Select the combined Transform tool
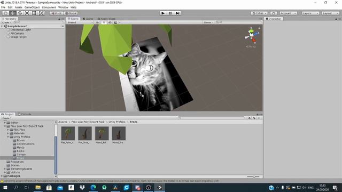Viewport: 342px width, 192px height. point(41,13)
